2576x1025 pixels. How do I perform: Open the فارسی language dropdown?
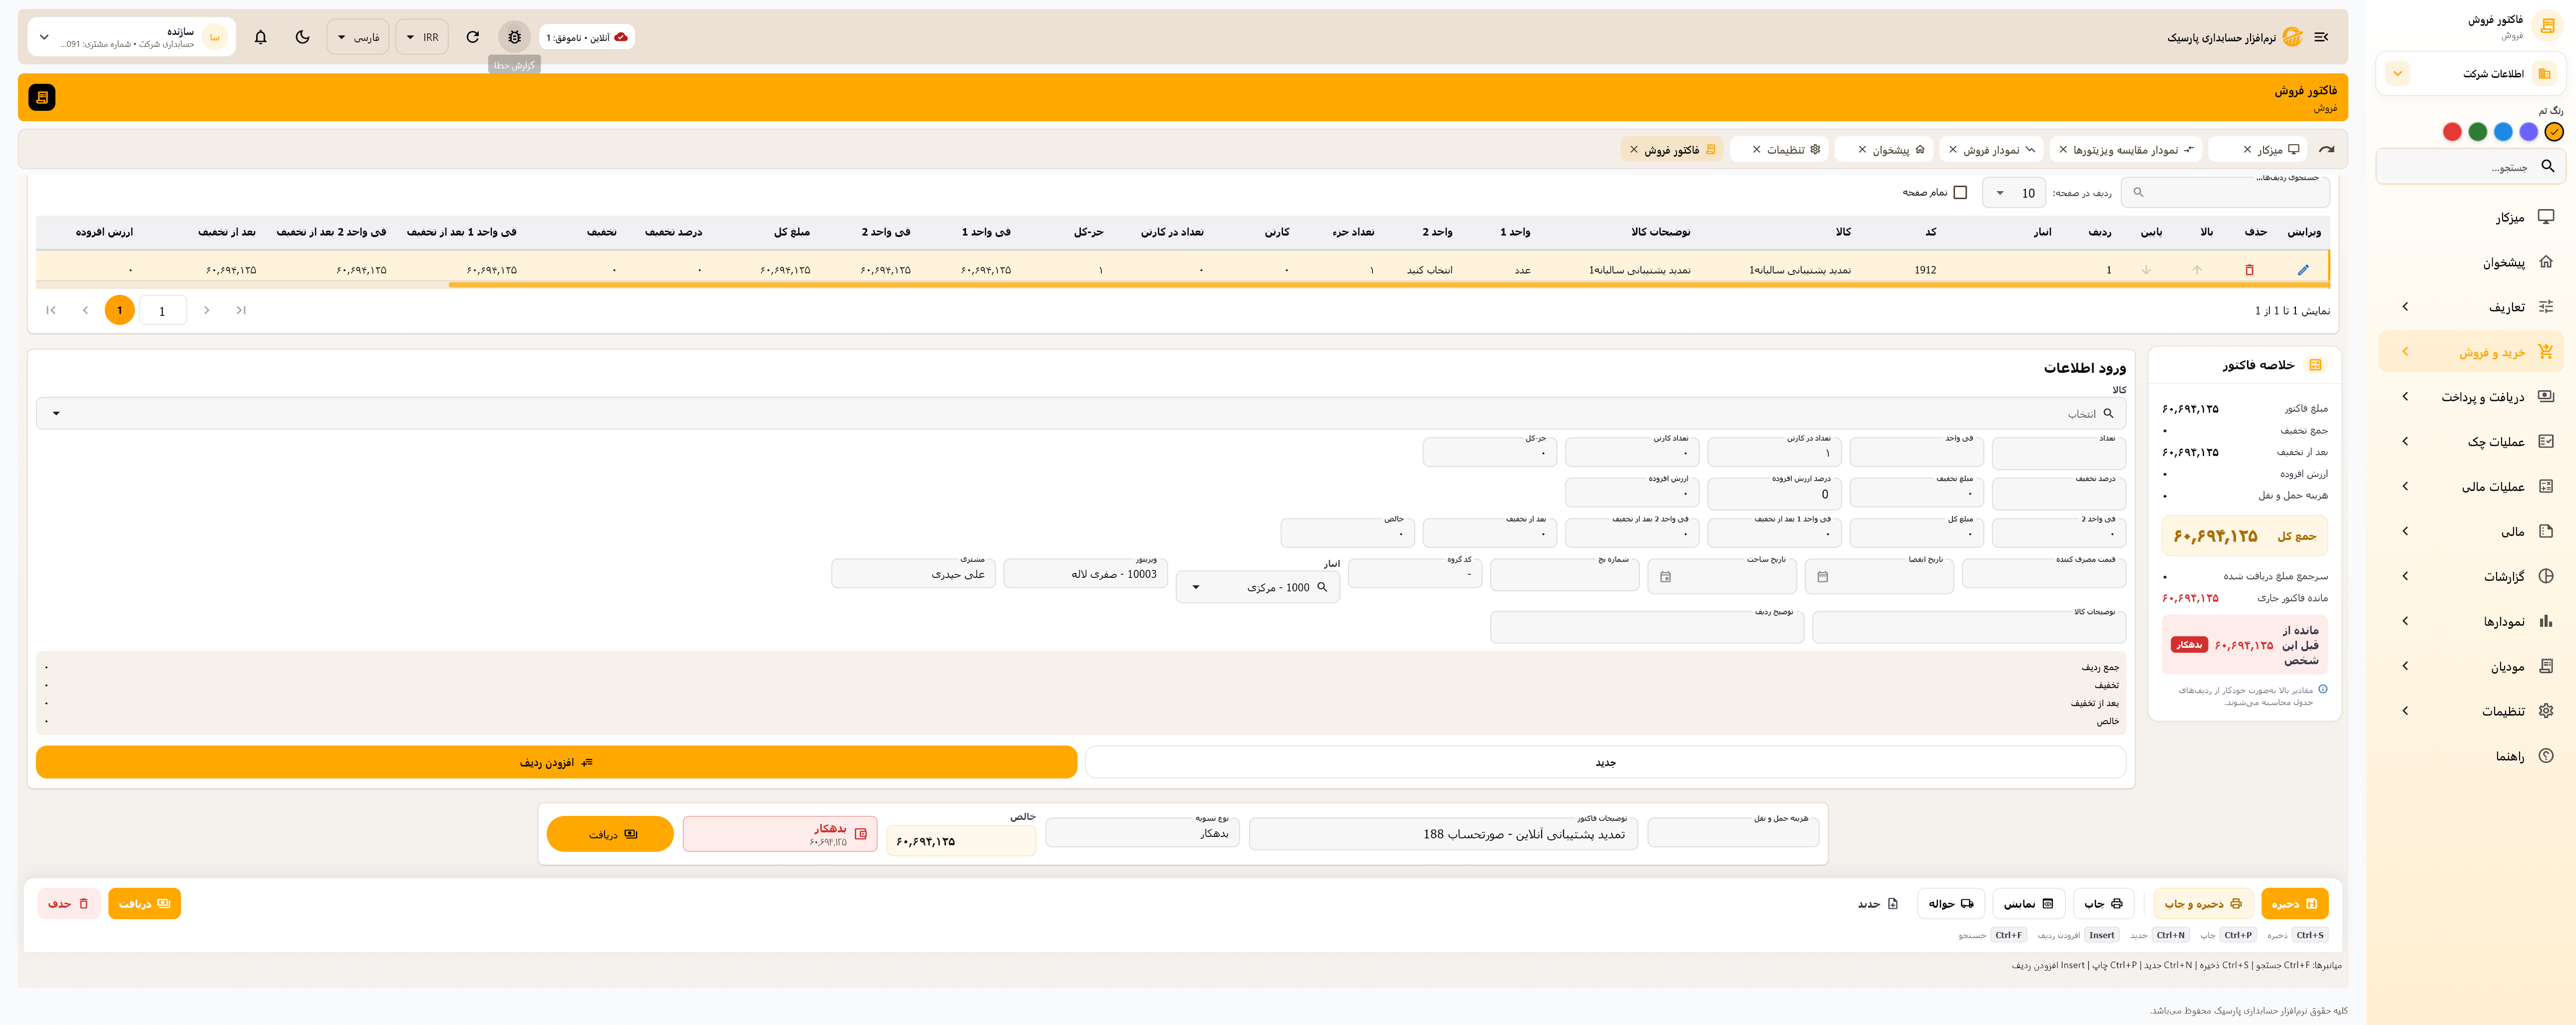click(x=357, y=37)
